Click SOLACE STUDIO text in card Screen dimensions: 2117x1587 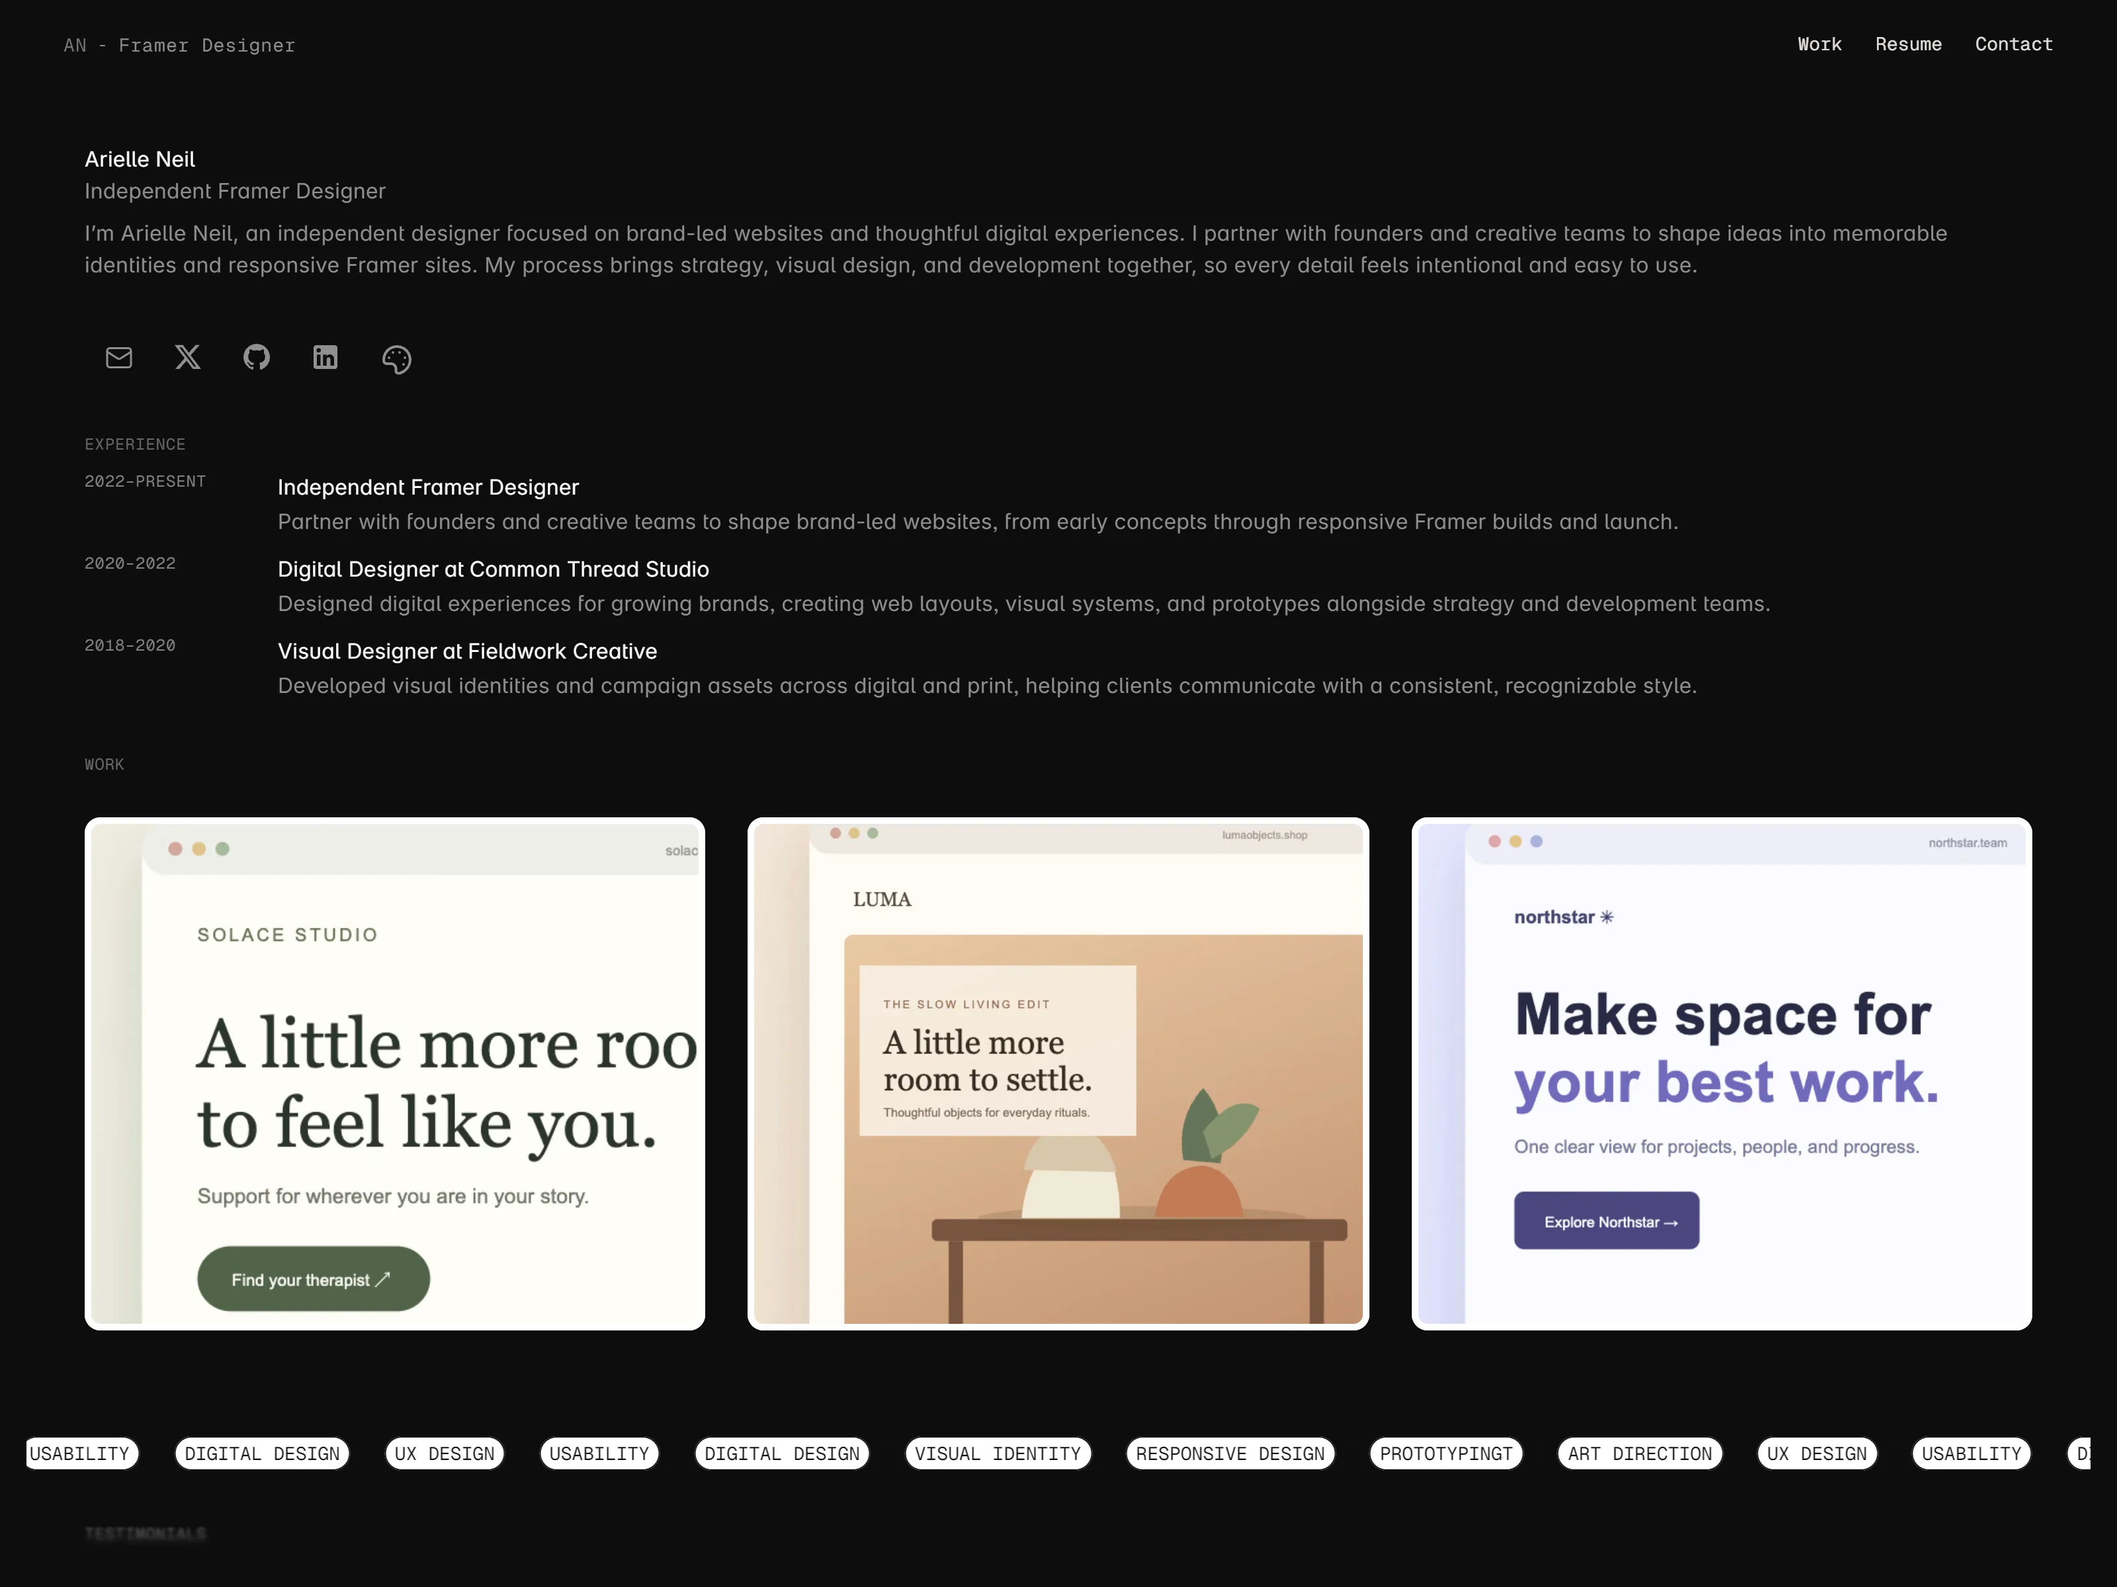tap(287, 934)
